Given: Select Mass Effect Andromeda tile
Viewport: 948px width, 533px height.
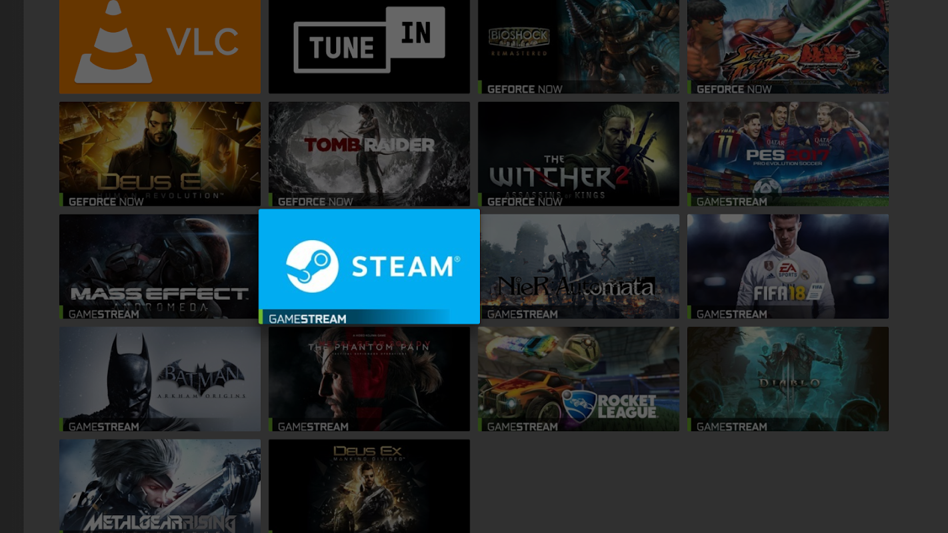Looking at the screenshot, I should click(x=160, y=266).
